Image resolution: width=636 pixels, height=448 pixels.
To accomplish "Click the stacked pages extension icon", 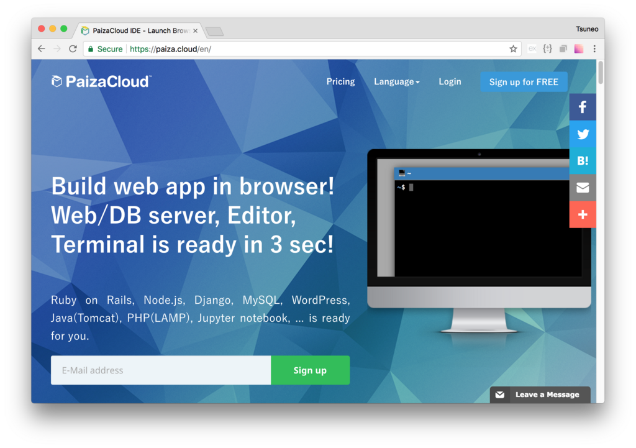I will click(x=563, y=49).
